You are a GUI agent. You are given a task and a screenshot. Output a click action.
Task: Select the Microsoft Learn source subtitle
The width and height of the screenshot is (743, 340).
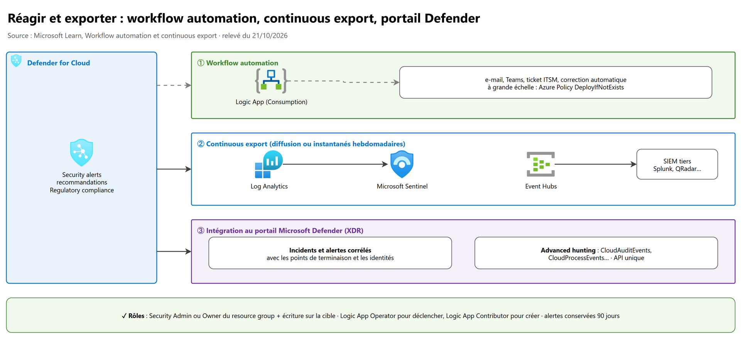coord(147,36)
